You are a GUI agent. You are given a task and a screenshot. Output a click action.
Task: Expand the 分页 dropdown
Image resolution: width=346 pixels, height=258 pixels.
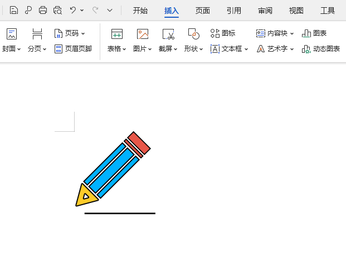coord(45,49)
